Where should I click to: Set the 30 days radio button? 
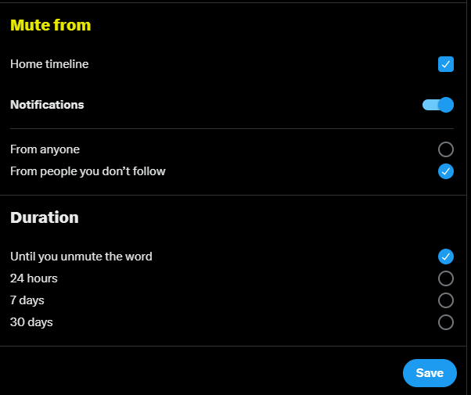point(446,322)
